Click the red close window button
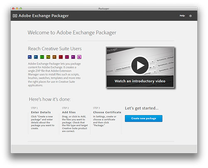This screenshot has width=208, height=168. pos(13,9)
